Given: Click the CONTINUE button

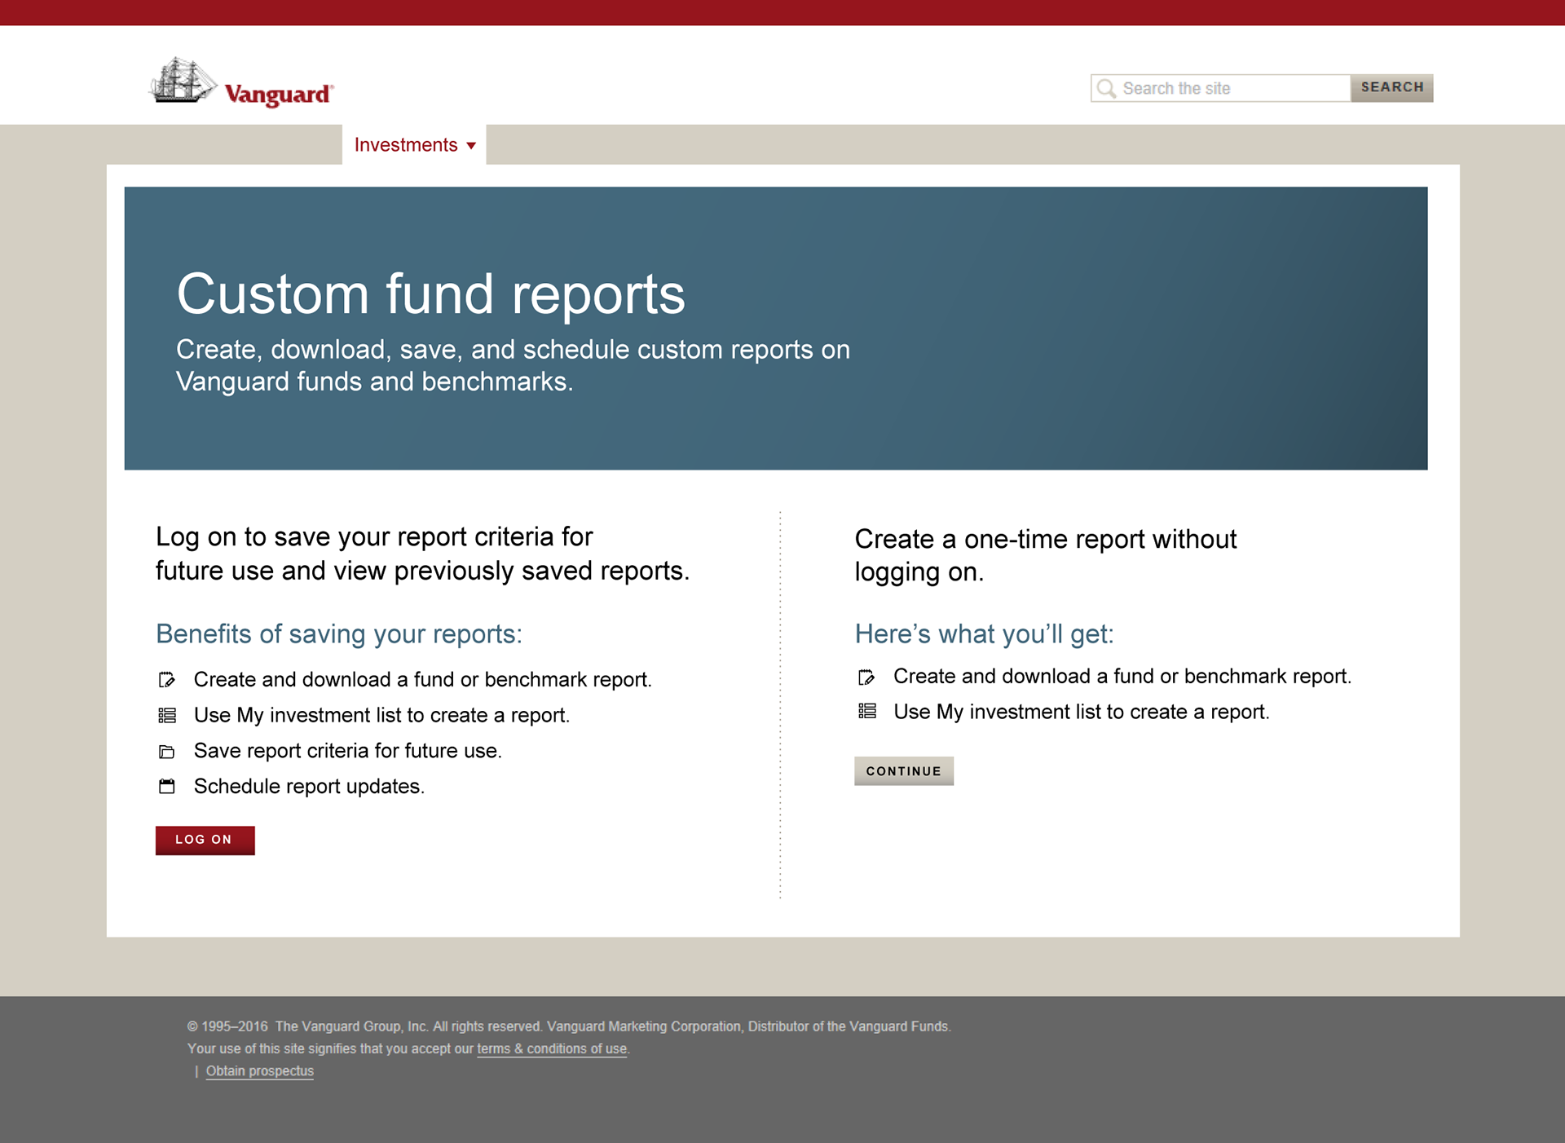Looking at the screenshot, I should [903, 770].
